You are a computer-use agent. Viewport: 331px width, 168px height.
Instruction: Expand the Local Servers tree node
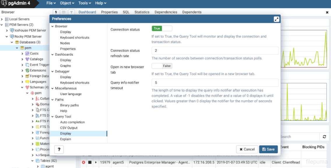2,19
